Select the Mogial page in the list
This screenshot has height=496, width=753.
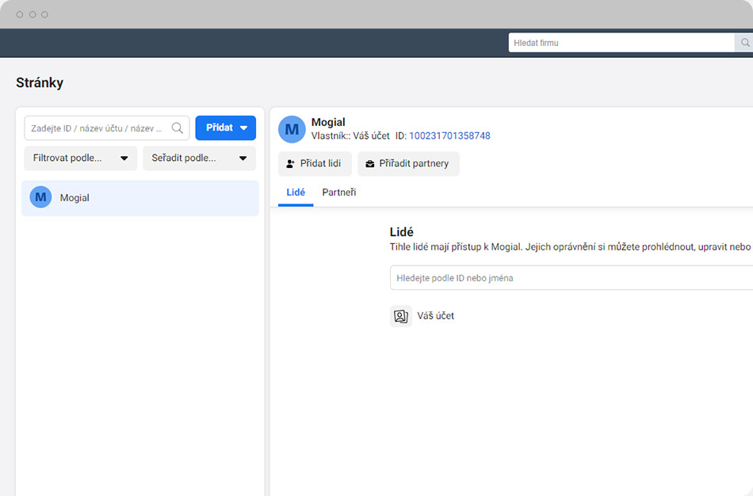click(x=140, y=198)
